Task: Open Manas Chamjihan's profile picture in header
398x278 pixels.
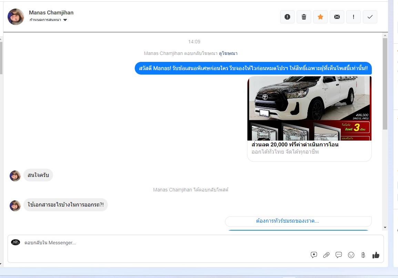Action: click(16, 17)
